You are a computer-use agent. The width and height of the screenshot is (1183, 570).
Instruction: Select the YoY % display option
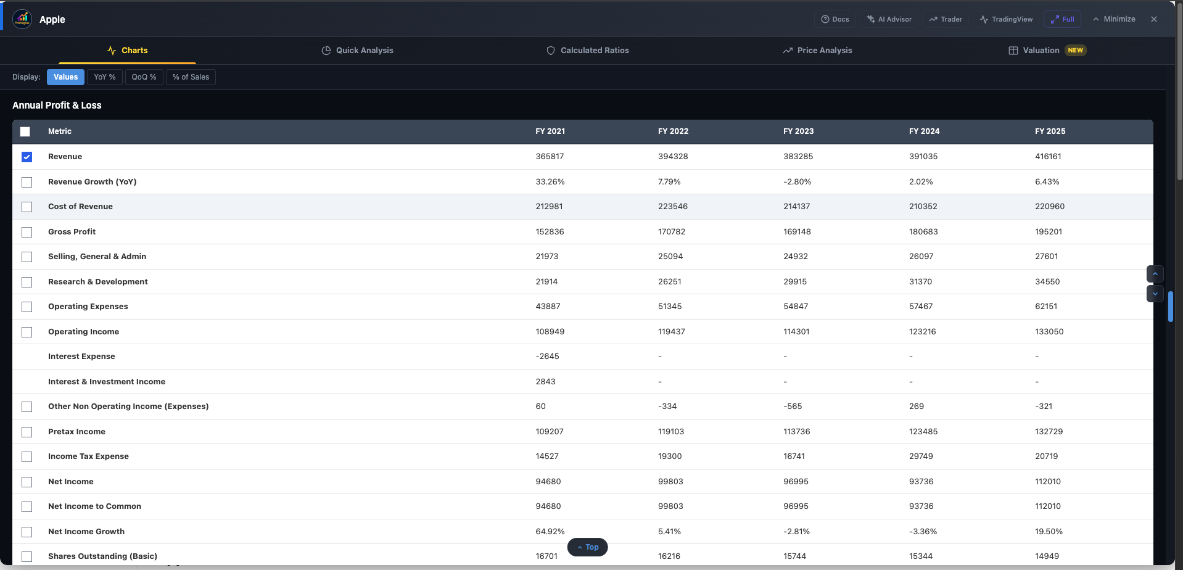(104, 77)
